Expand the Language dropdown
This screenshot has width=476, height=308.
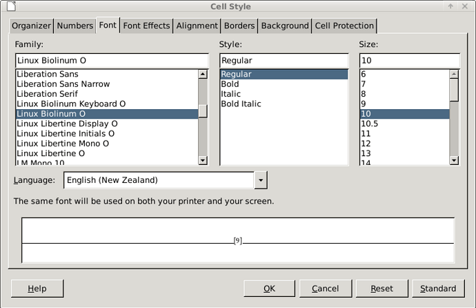pos(261,180)
